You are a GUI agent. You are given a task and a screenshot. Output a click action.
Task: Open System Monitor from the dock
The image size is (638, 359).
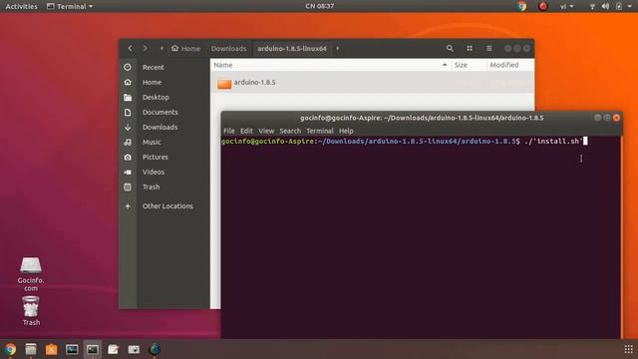tap(72, 349)
